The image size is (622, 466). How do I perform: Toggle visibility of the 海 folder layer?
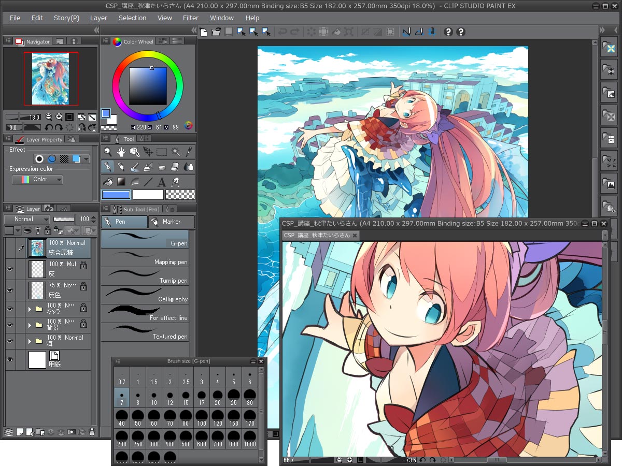coord(10,341)
